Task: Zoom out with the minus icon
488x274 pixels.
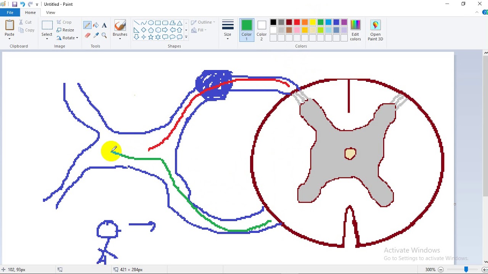Action: (x=440, y=269)
